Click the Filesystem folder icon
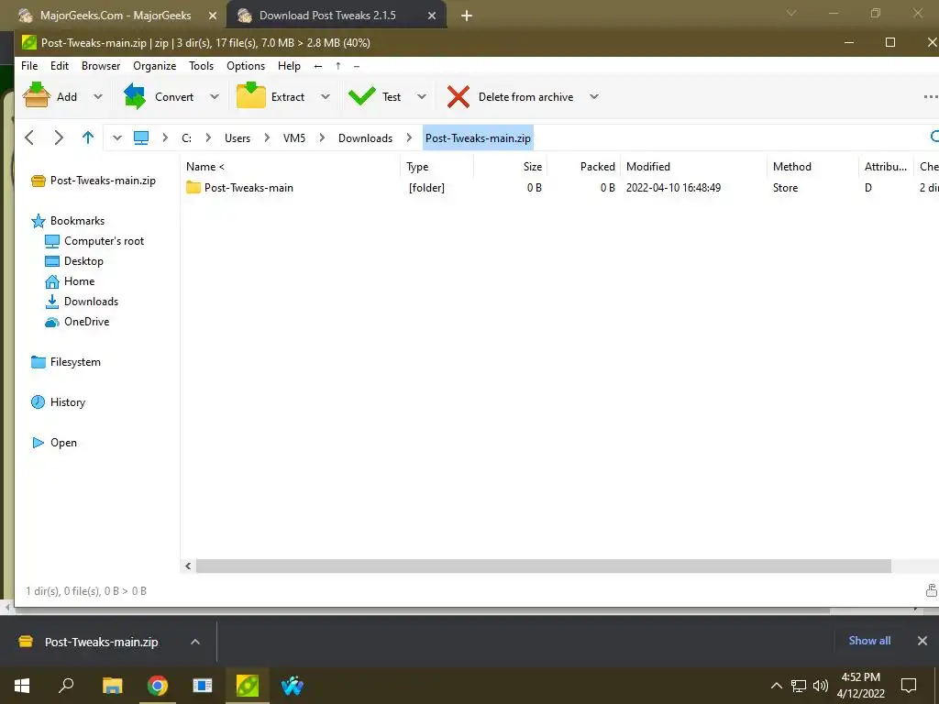Screen dimensions: 939x704 [39, 362]
